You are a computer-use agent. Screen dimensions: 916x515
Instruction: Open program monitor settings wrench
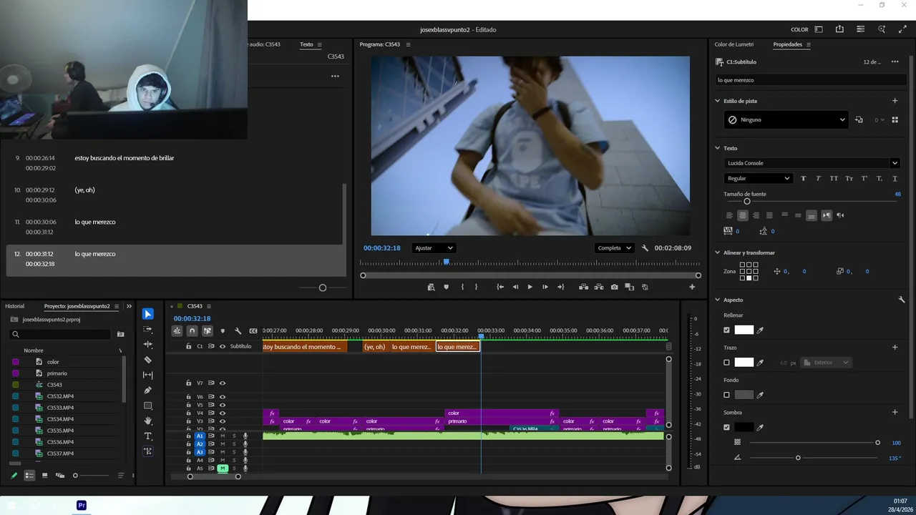click(x=645, y=248)
